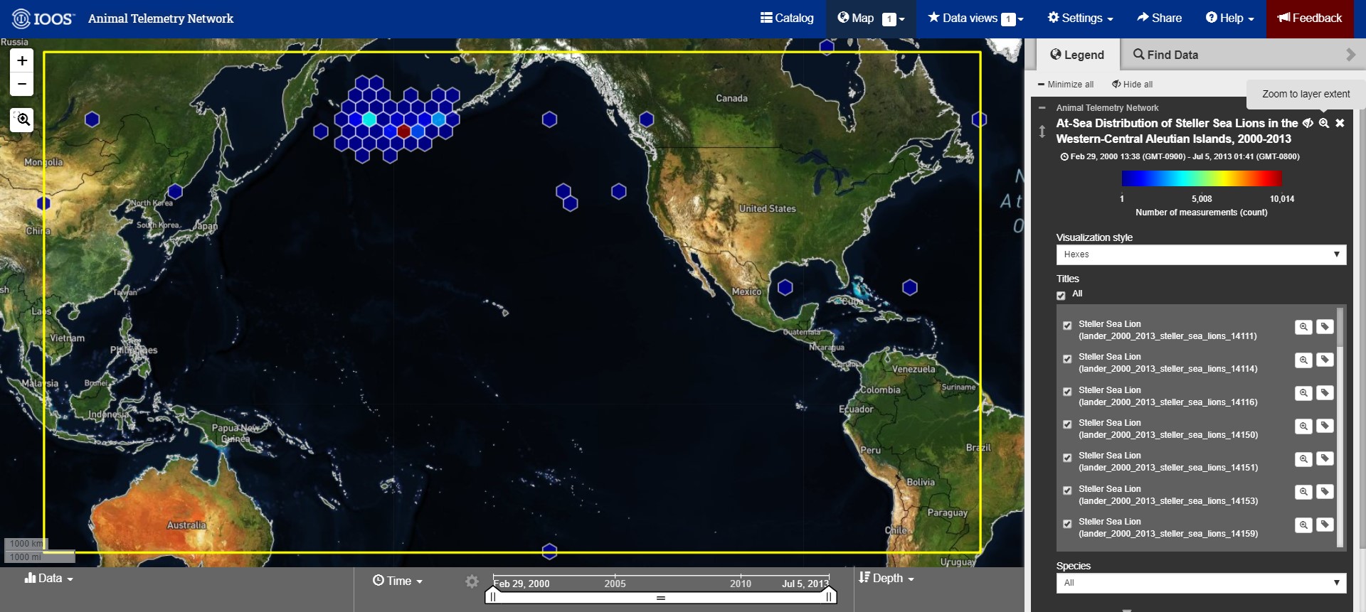
Task: Open time slider settings gear
Action: tap(472, 581)
